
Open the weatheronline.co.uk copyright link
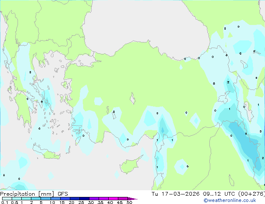[x=230, y=200]
